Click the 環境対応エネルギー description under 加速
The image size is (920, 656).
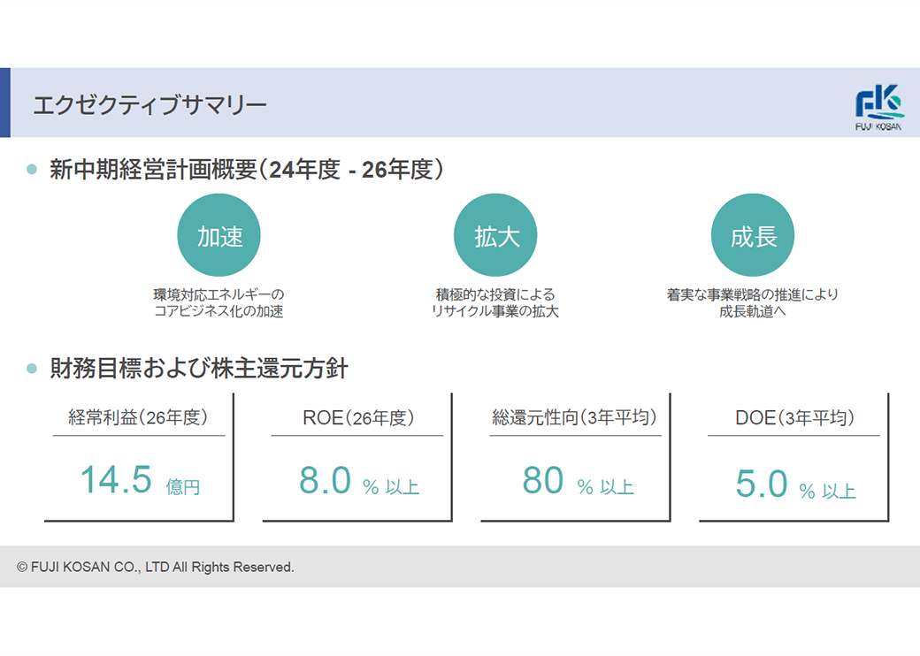219,302
